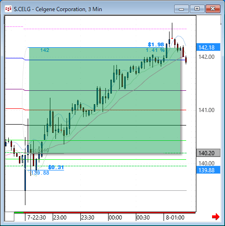The image size is (225, 226).
Task: Click the 23:00 time axis label
Action: coord(60,218)
